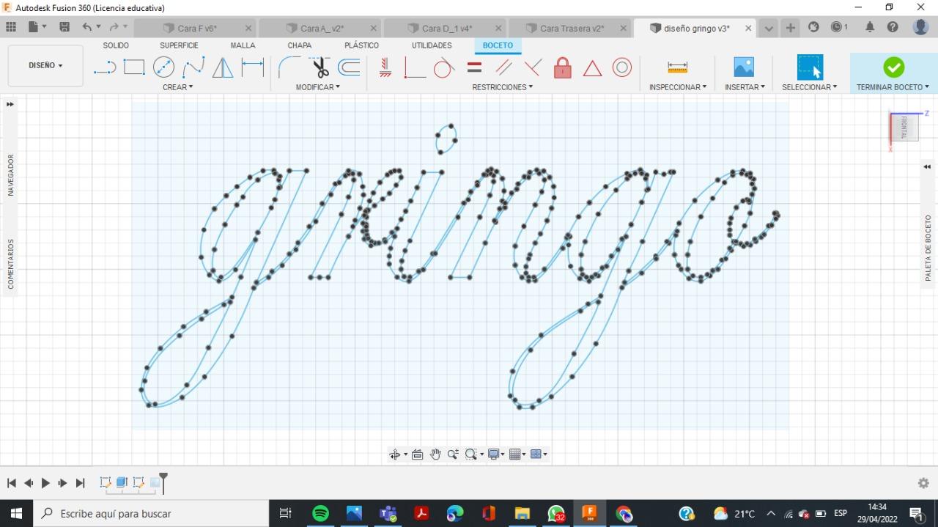Click the Insert image icon
This screenshot has width=938, height=527.
point(744,67)
